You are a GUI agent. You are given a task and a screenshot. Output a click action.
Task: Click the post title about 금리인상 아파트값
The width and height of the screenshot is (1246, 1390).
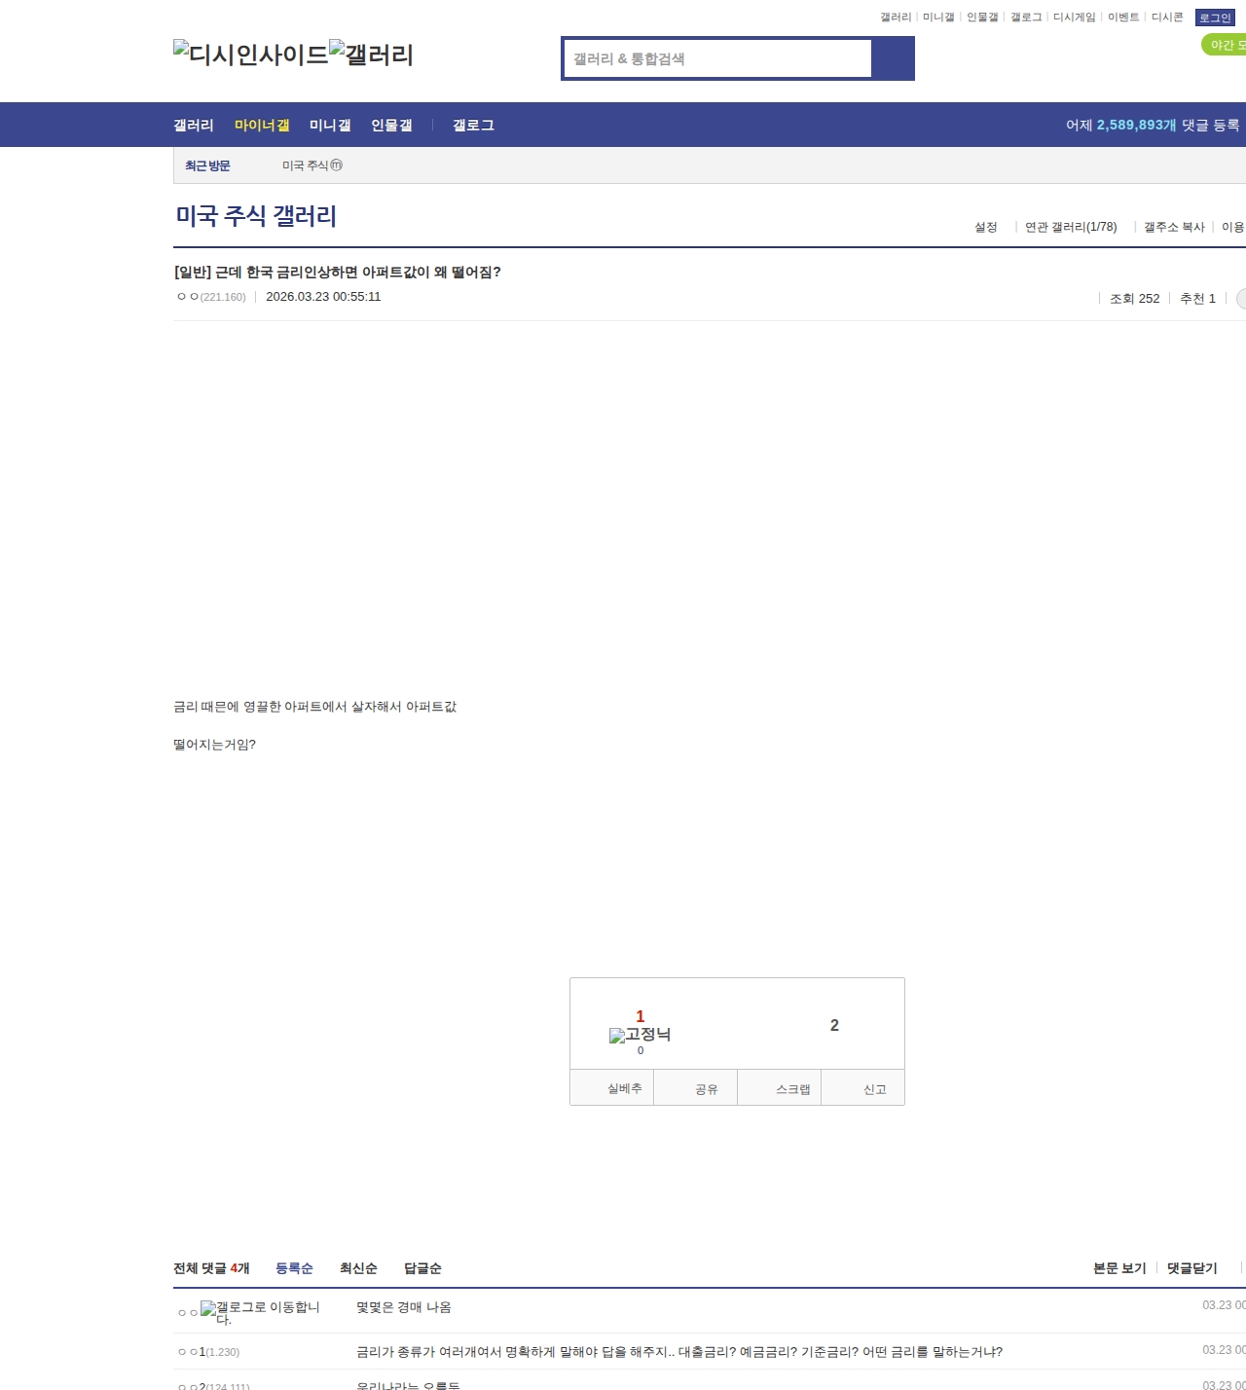tap(337, 272)
